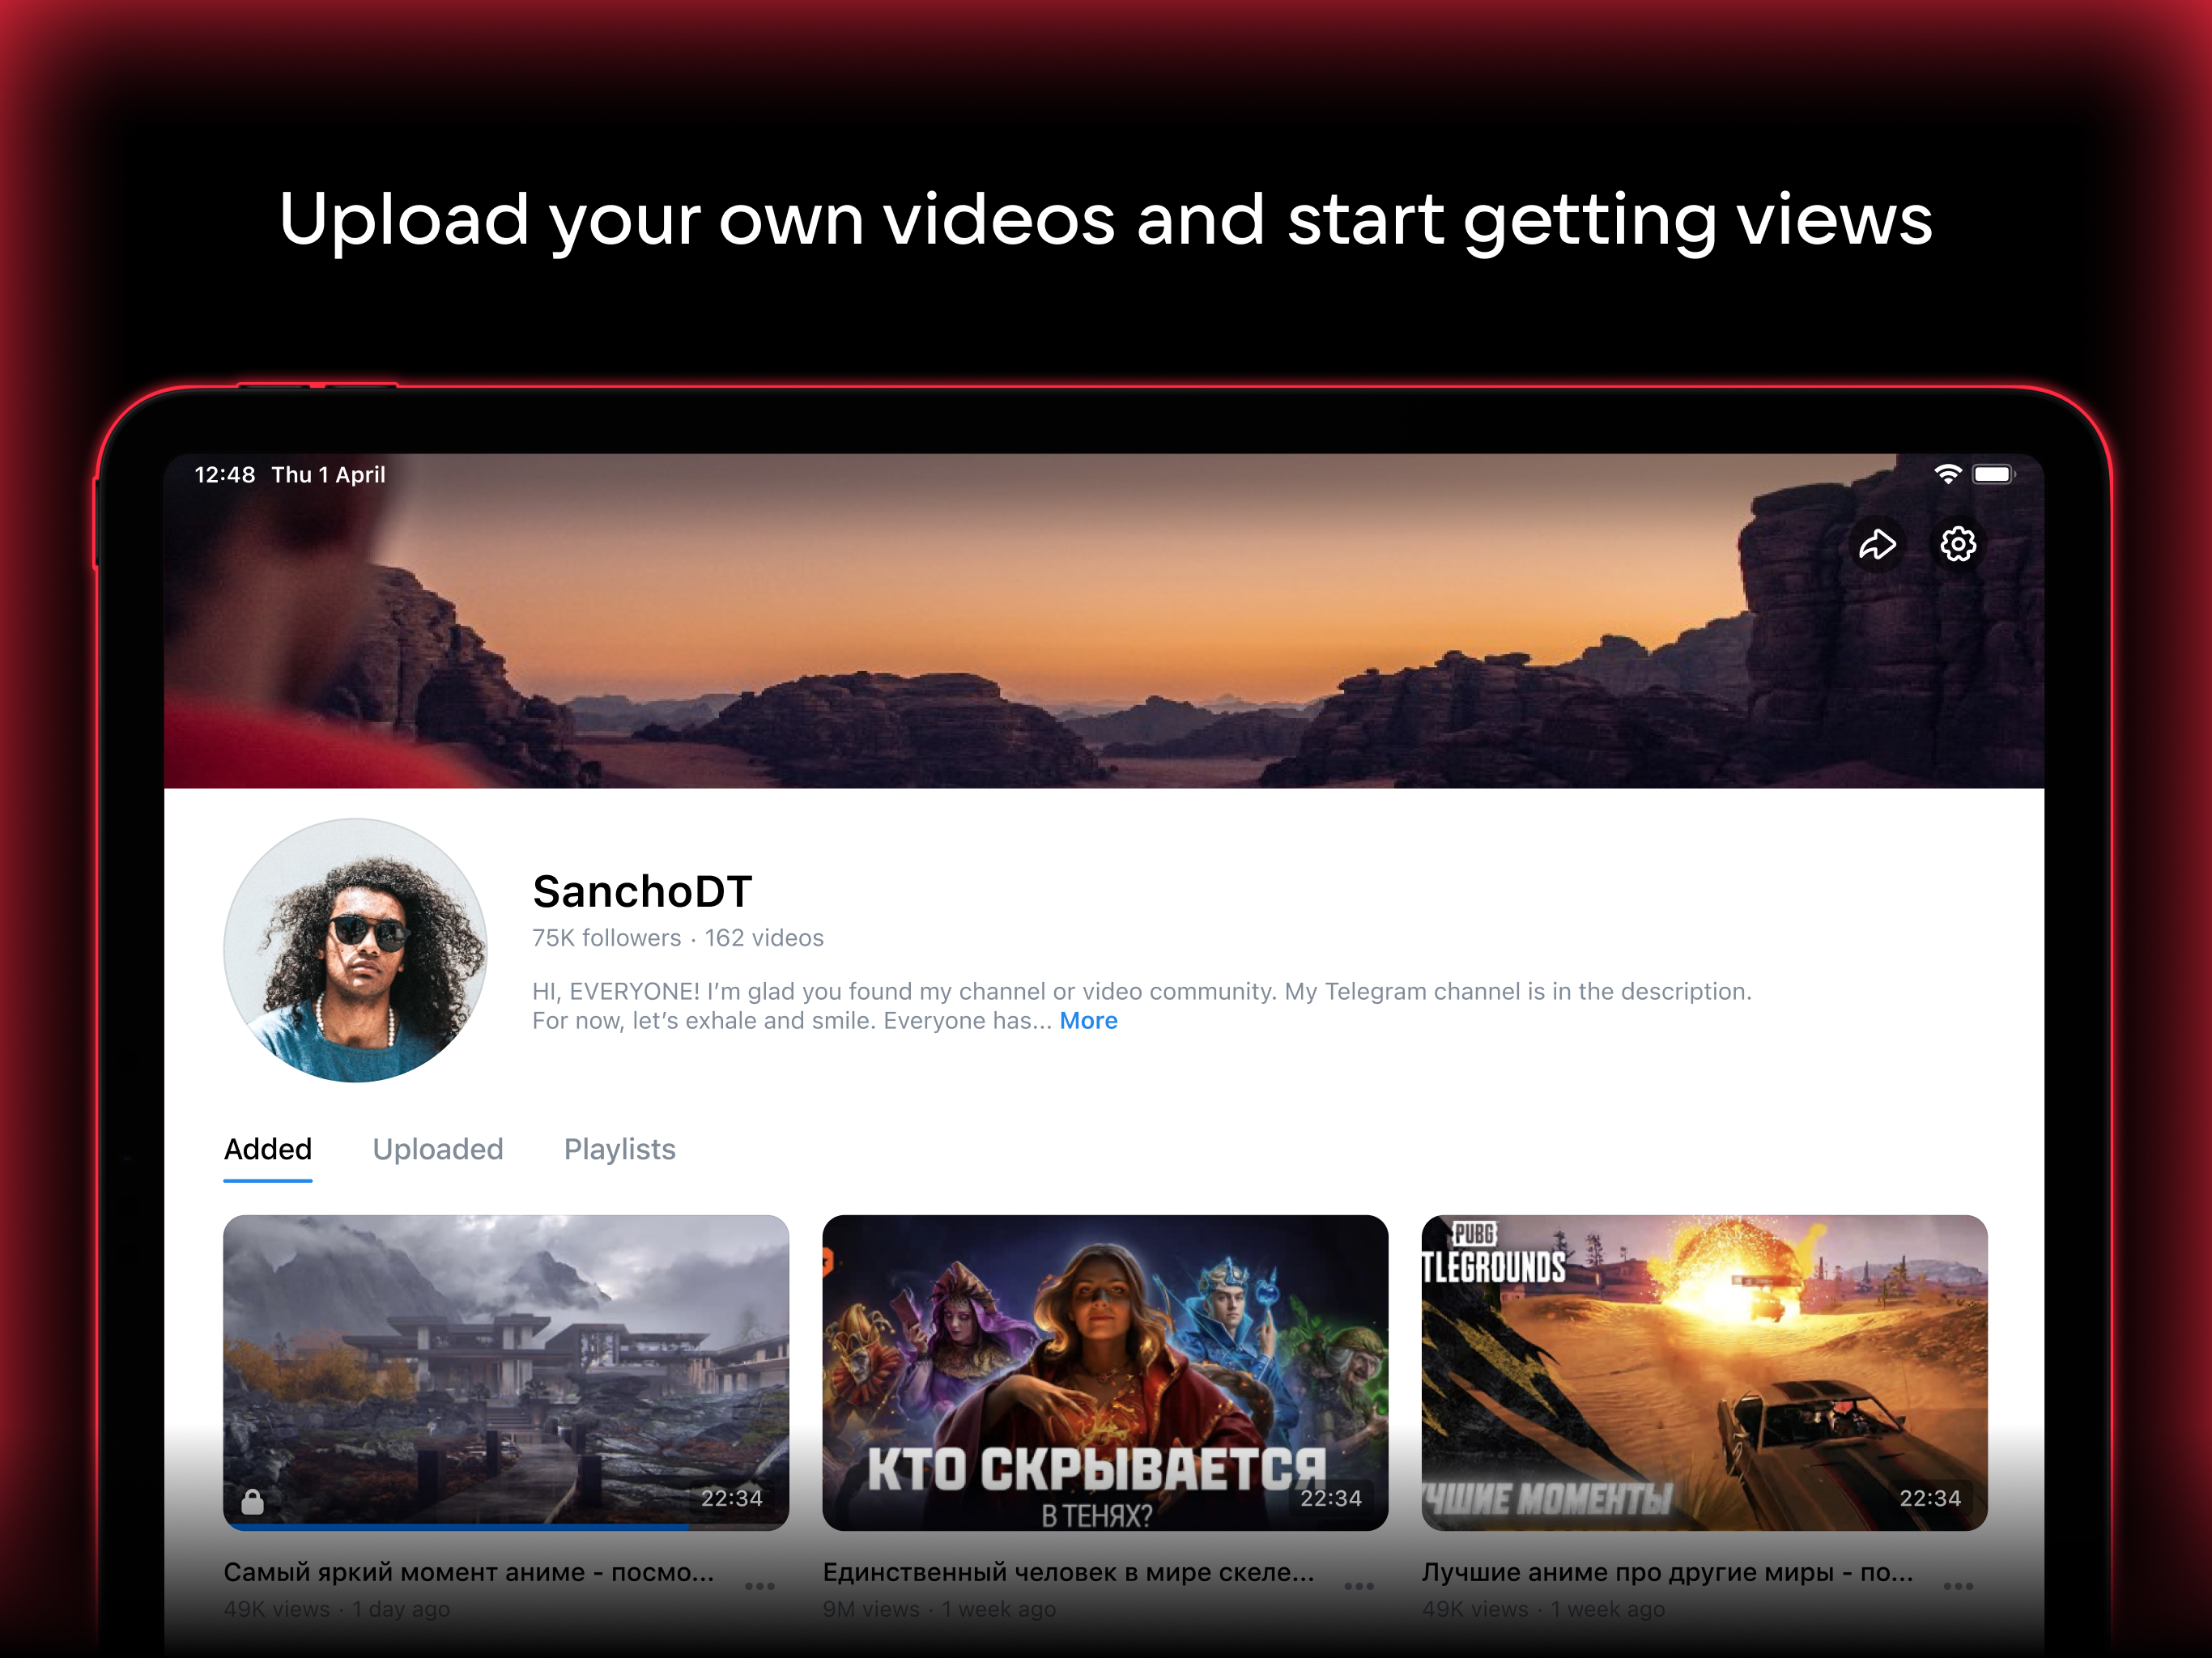Open the misty mansion video thumbnail
This screenshot has width=2212, height=1658.
(x=506, y=1360)
